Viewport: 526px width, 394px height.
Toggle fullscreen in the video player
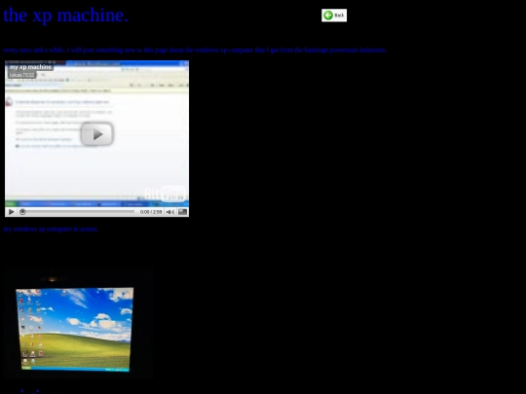tap(182, 212)
